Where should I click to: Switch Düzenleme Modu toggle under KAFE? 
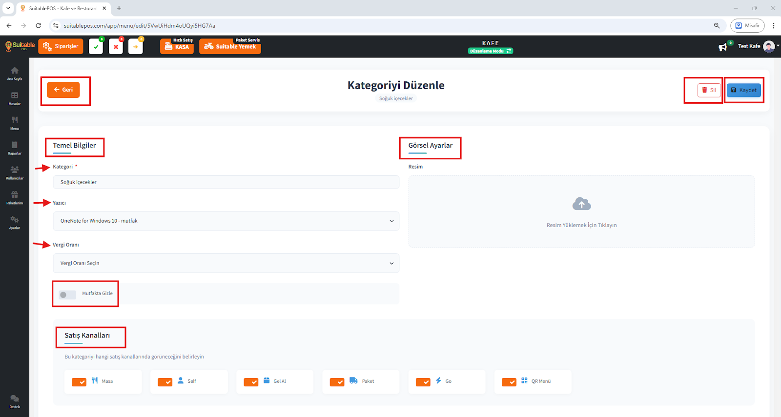(x=491, y=51)
